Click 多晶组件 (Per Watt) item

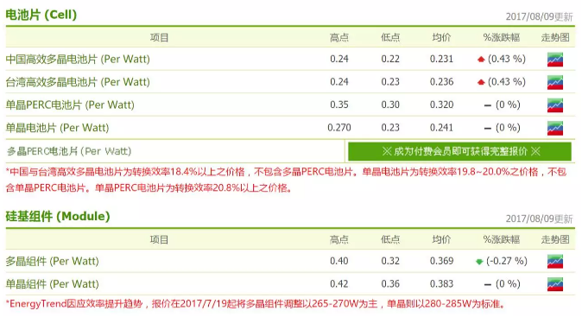[x=53, y=262]
